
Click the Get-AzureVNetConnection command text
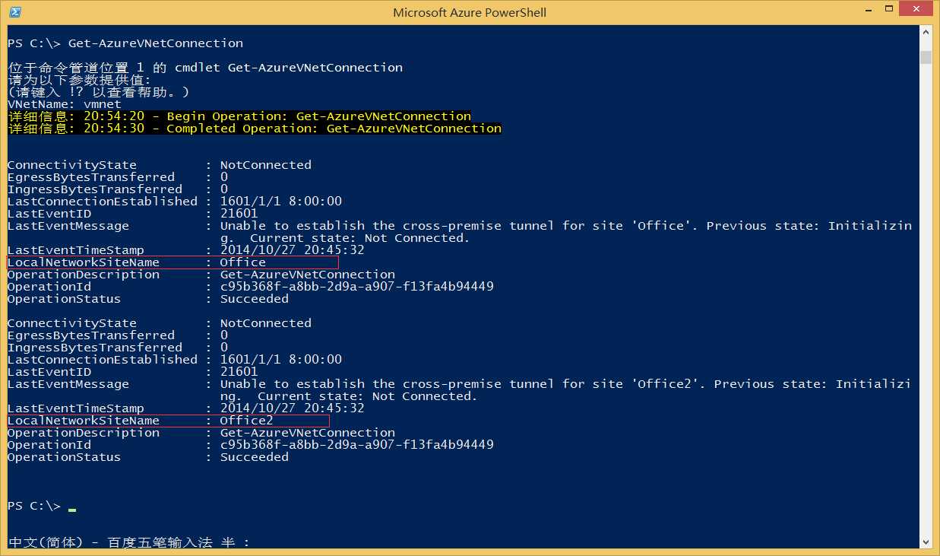coord(156,43)
